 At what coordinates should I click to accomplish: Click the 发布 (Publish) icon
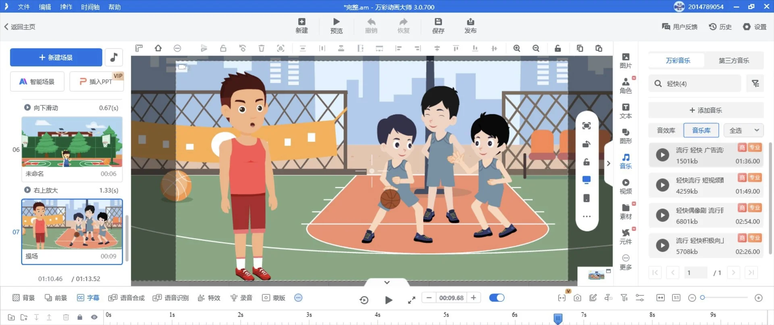pos(470,26)
